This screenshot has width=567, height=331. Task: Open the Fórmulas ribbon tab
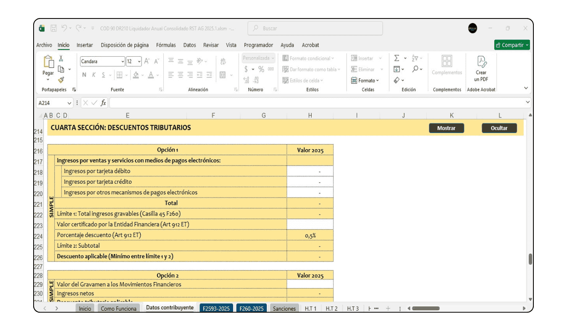pos(166,45)
